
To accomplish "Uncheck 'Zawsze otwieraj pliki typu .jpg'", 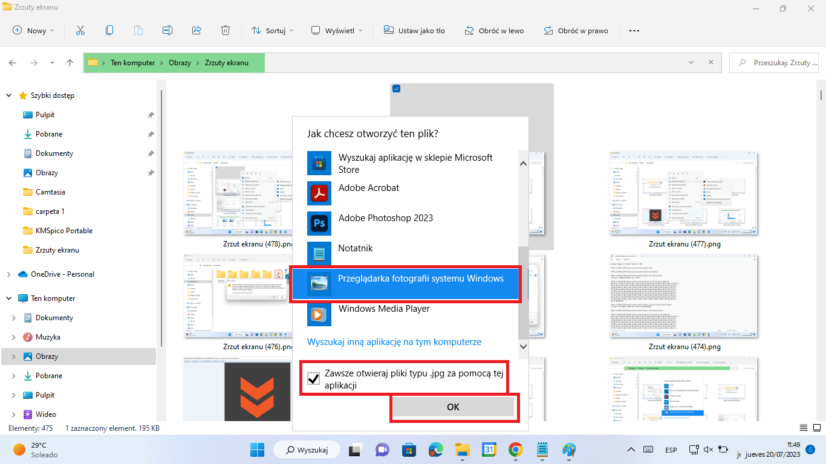I will click(x=314, y=379).
